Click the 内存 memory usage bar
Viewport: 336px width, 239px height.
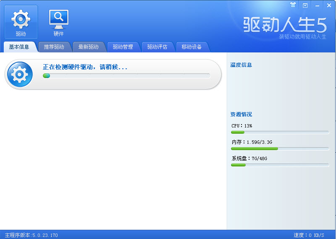pos(280,149)
